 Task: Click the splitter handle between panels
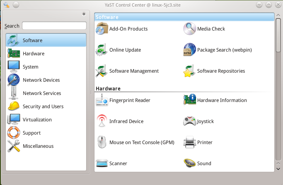(91, 92)
